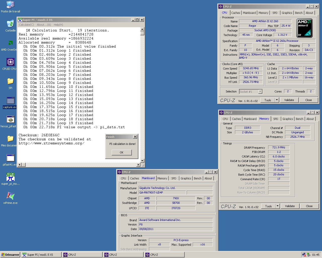
Task: Click system tray network icon
Action: 304,255
